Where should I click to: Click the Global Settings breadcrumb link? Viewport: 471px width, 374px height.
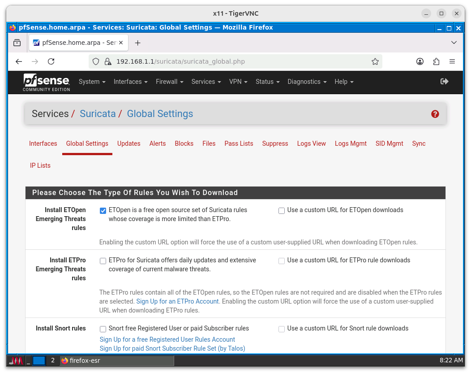[160, 114]
